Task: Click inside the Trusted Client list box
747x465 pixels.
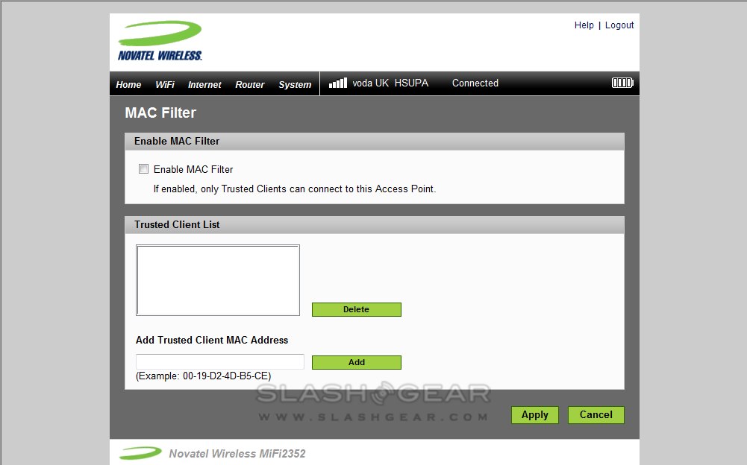Action: (218, 280)
